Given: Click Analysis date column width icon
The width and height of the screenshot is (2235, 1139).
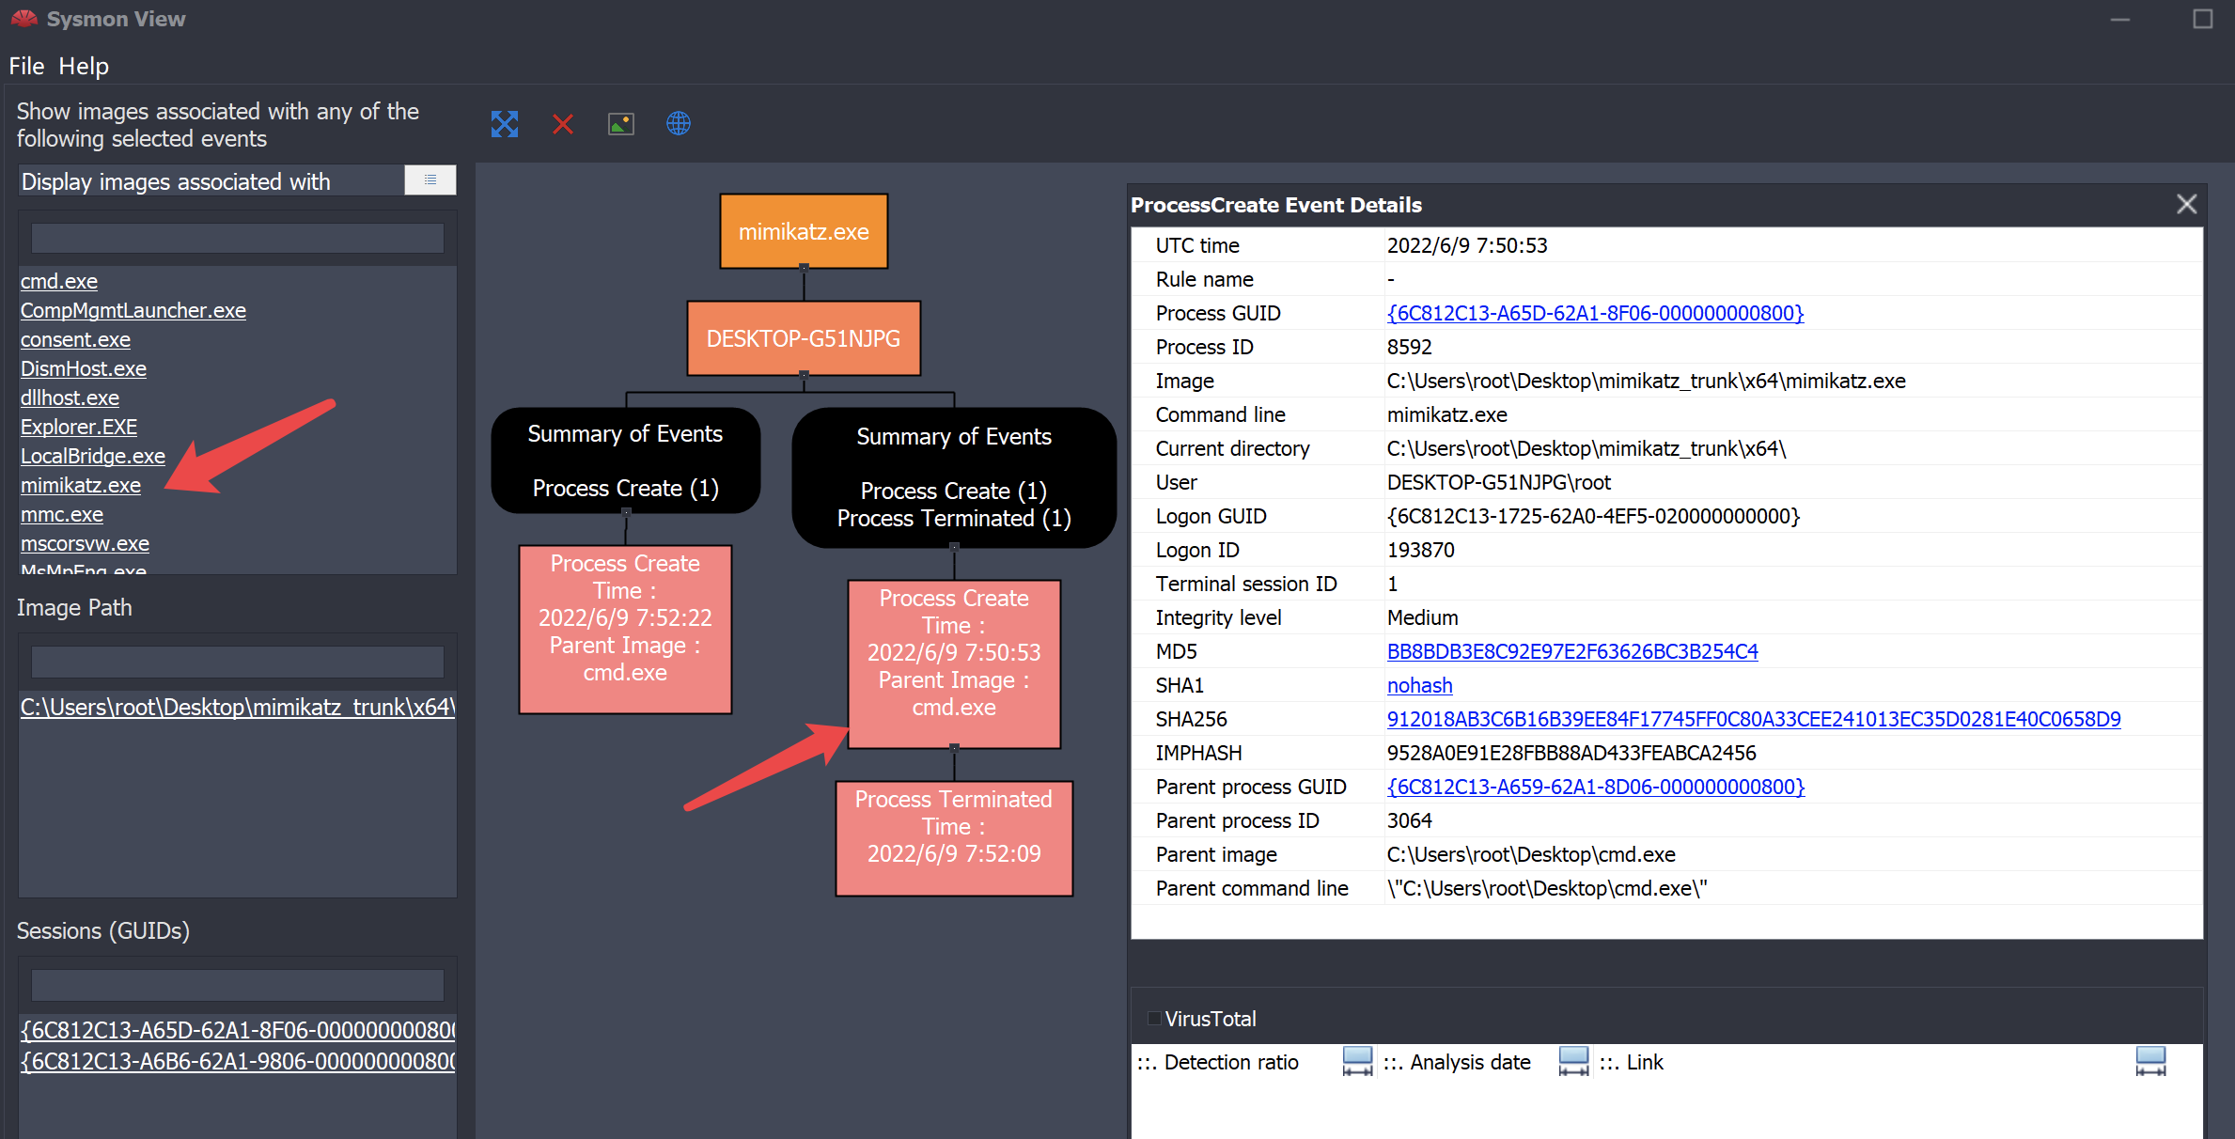Looking at the screenshot, I should 1573,1061.
